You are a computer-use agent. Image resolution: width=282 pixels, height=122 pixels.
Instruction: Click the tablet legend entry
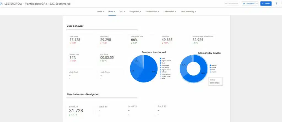212,70
